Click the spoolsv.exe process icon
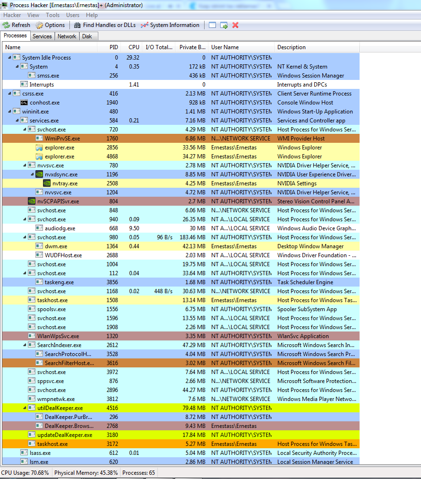Viewport: 421px width, 479px height. click(32, 309)
